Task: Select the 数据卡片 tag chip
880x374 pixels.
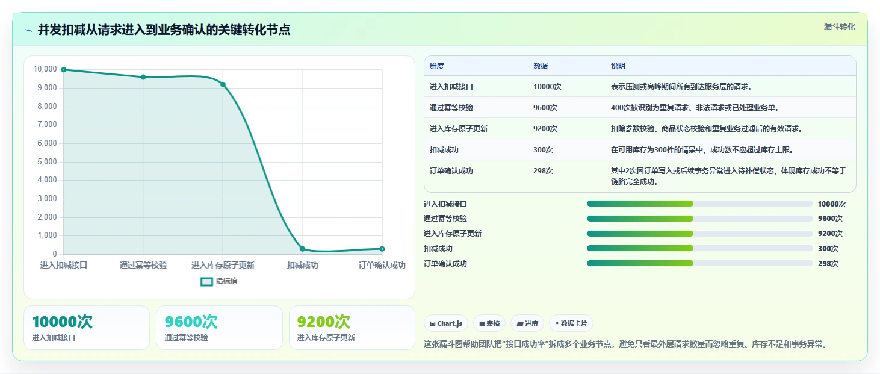Action: (571, 323)
